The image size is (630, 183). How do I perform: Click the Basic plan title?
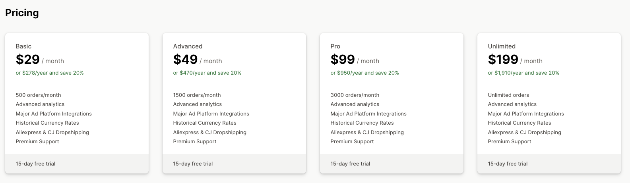(23, 46)
